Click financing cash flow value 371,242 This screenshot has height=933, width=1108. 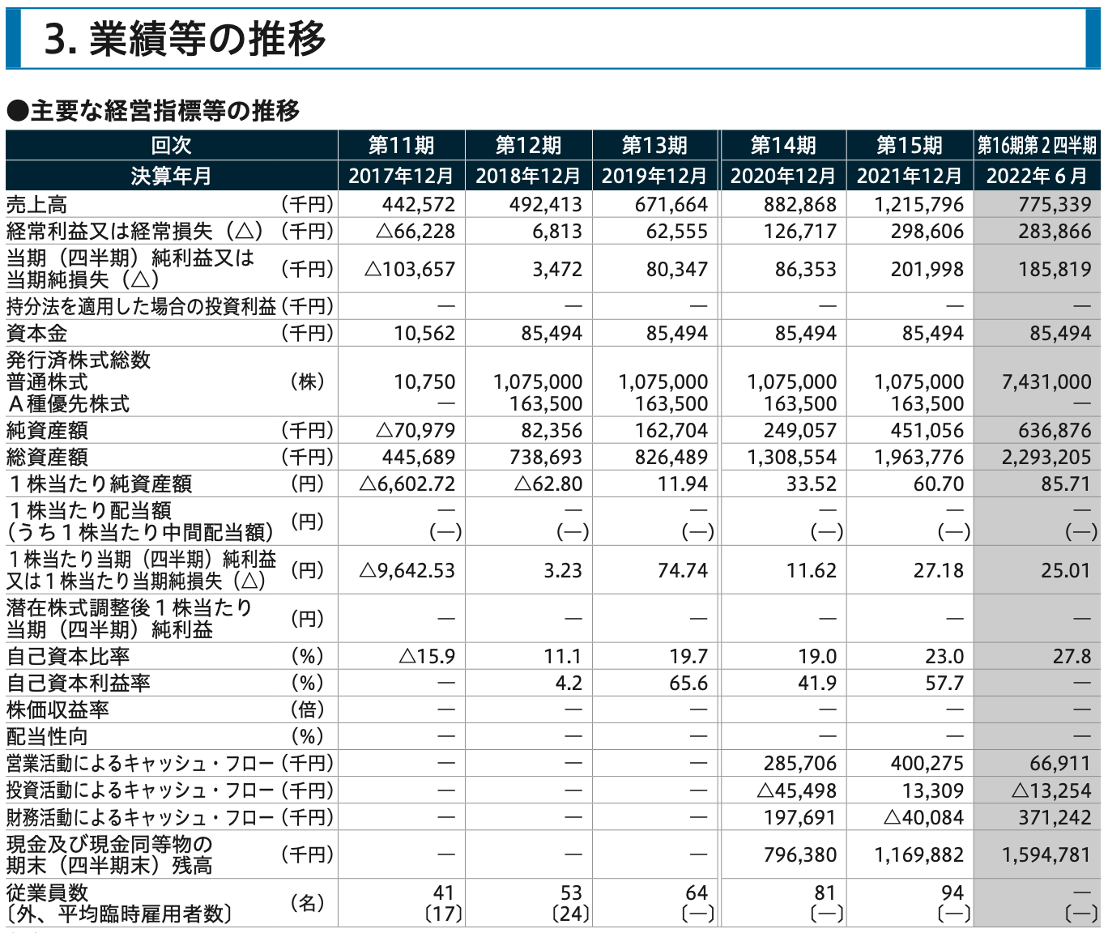coord(1055,817)
